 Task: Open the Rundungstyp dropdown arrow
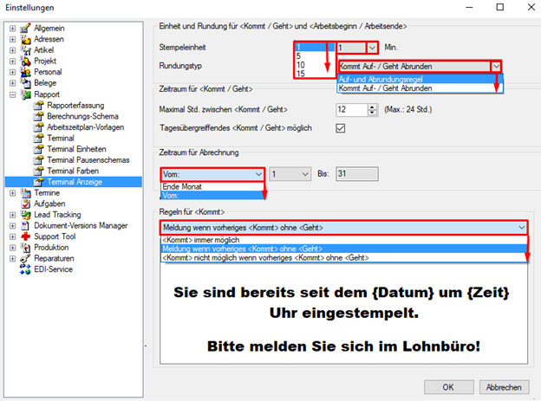[x=496, y=66]
